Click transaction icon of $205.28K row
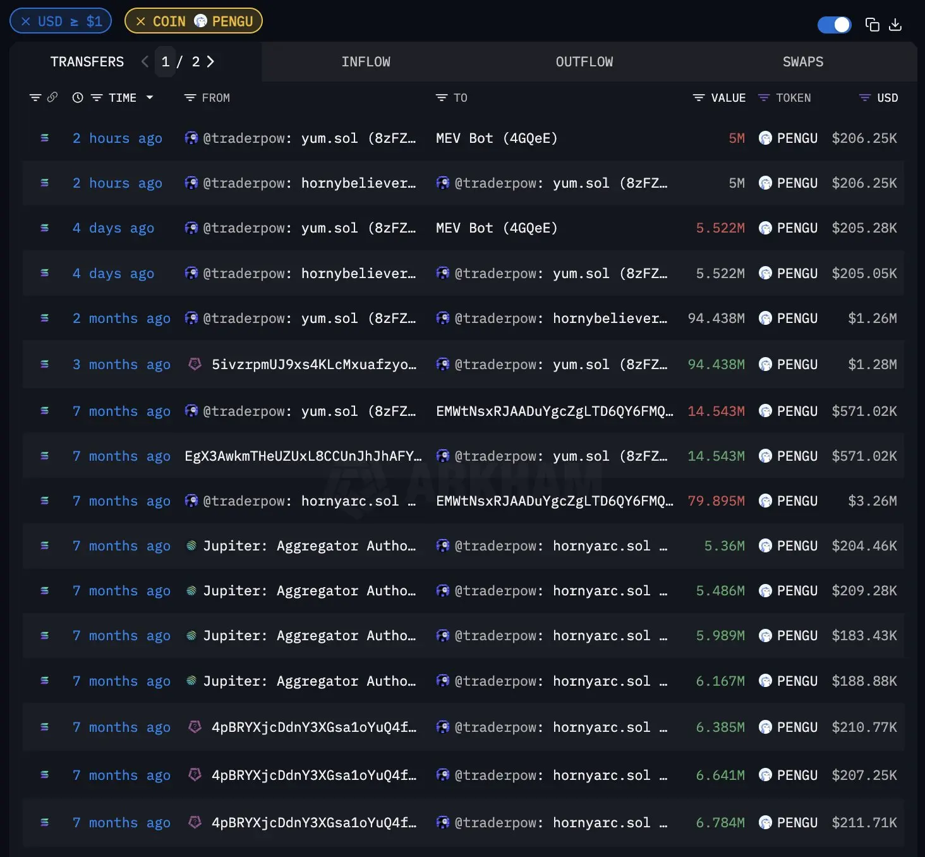 (45, 228)
